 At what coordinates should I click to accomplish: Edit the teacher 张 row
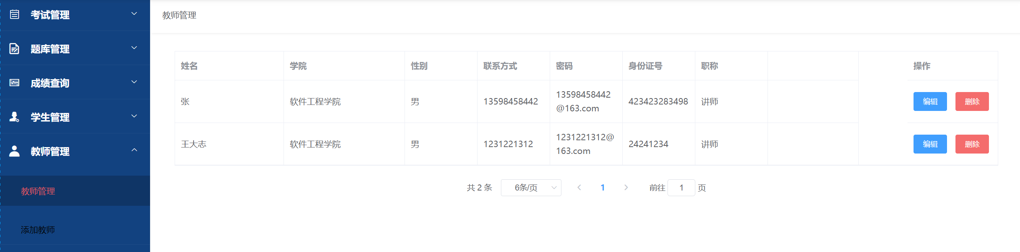pyautogui.click(x=930, y=102)
